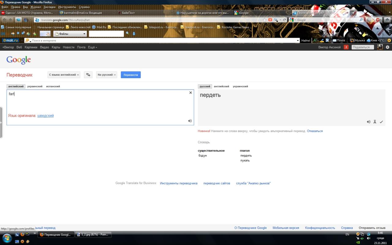This screenshot has height=245, width=392.
Task: Switch to barrmalini@mail.ru Входящие tab
Action: coord(87,13)
